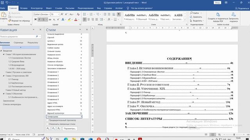This screenshot has width=250, height=140.
Task: Sort the selected text
Action: coord(114,14)
